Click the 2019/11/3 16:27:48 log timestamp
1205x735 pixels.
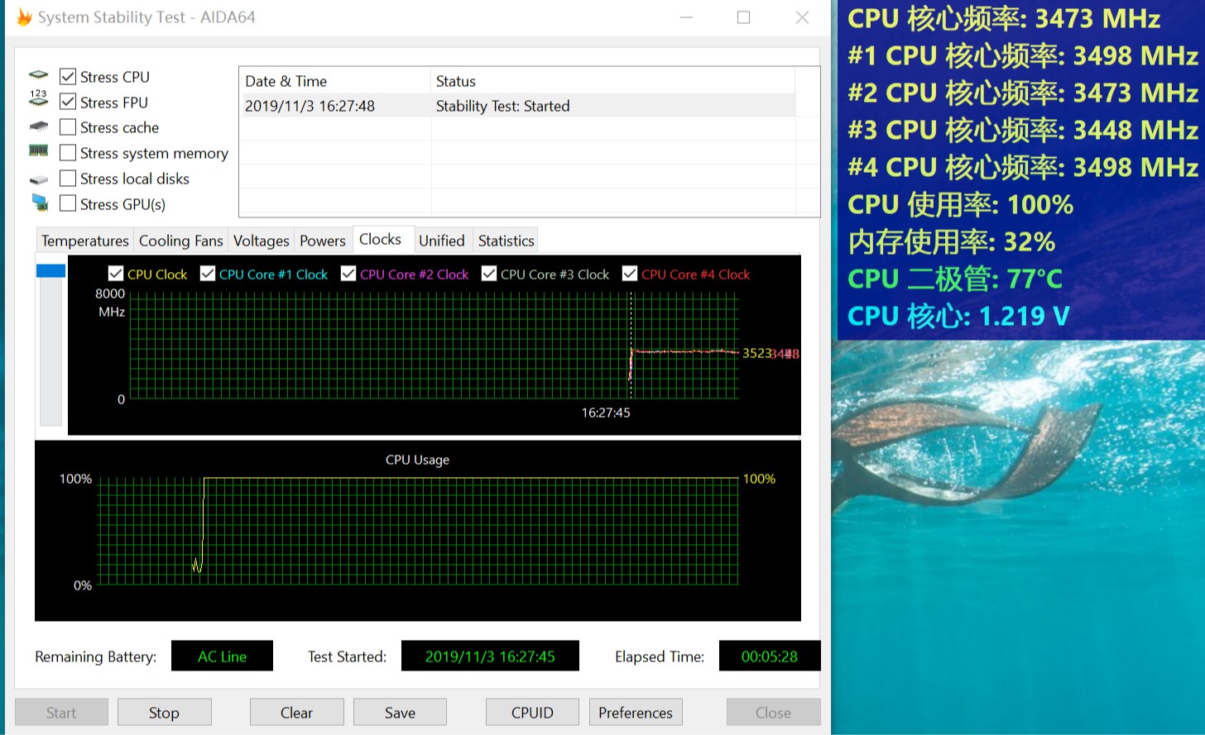click(x=310, y=106)
